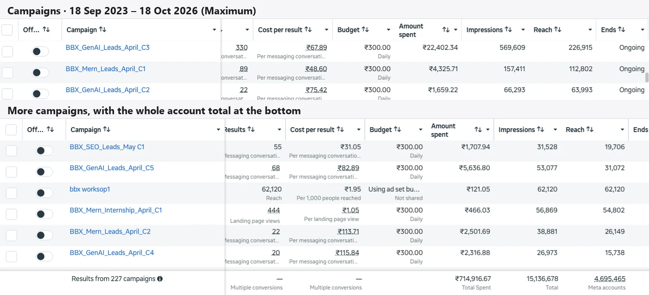Sort Reach column in the More campaigns table

pyautogui.click(x=590, y=129)
